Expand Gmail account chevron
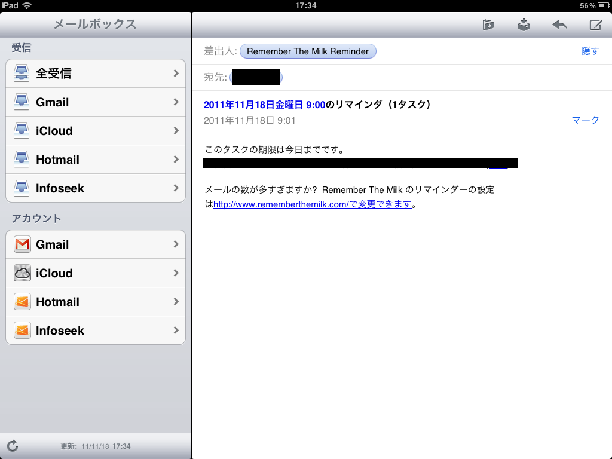The image size is (612, 459). point(176,244)
